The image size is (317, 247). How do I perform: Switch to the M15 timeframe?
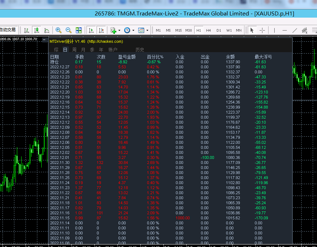tap(178, 30)
